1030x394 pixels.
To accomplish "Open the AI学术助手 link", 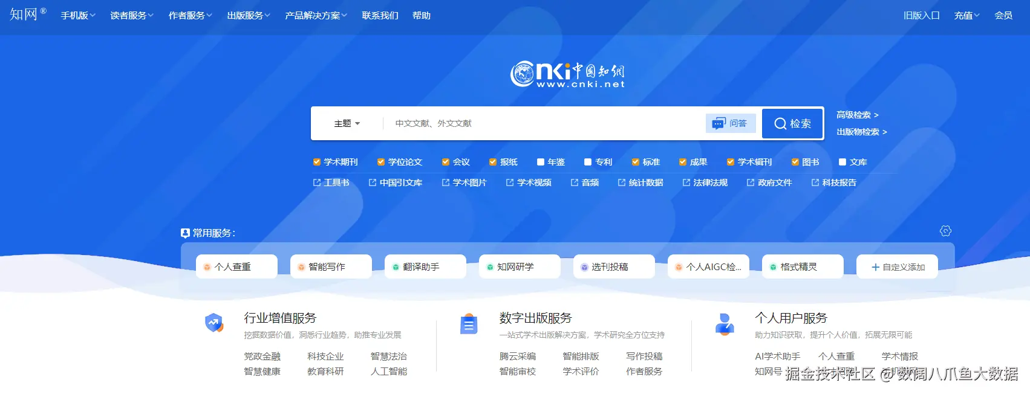I will pos(777,357).
